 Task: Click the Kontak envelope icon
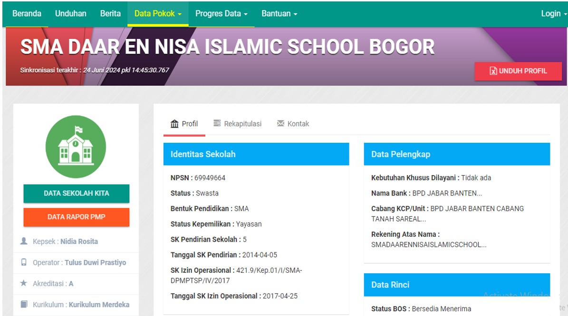279,123
